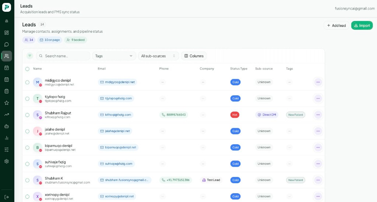Select the Shubham Rajput row checkbox
This screenshot has width=377, height=202.
pyautogui.click(x=27, y=115)
